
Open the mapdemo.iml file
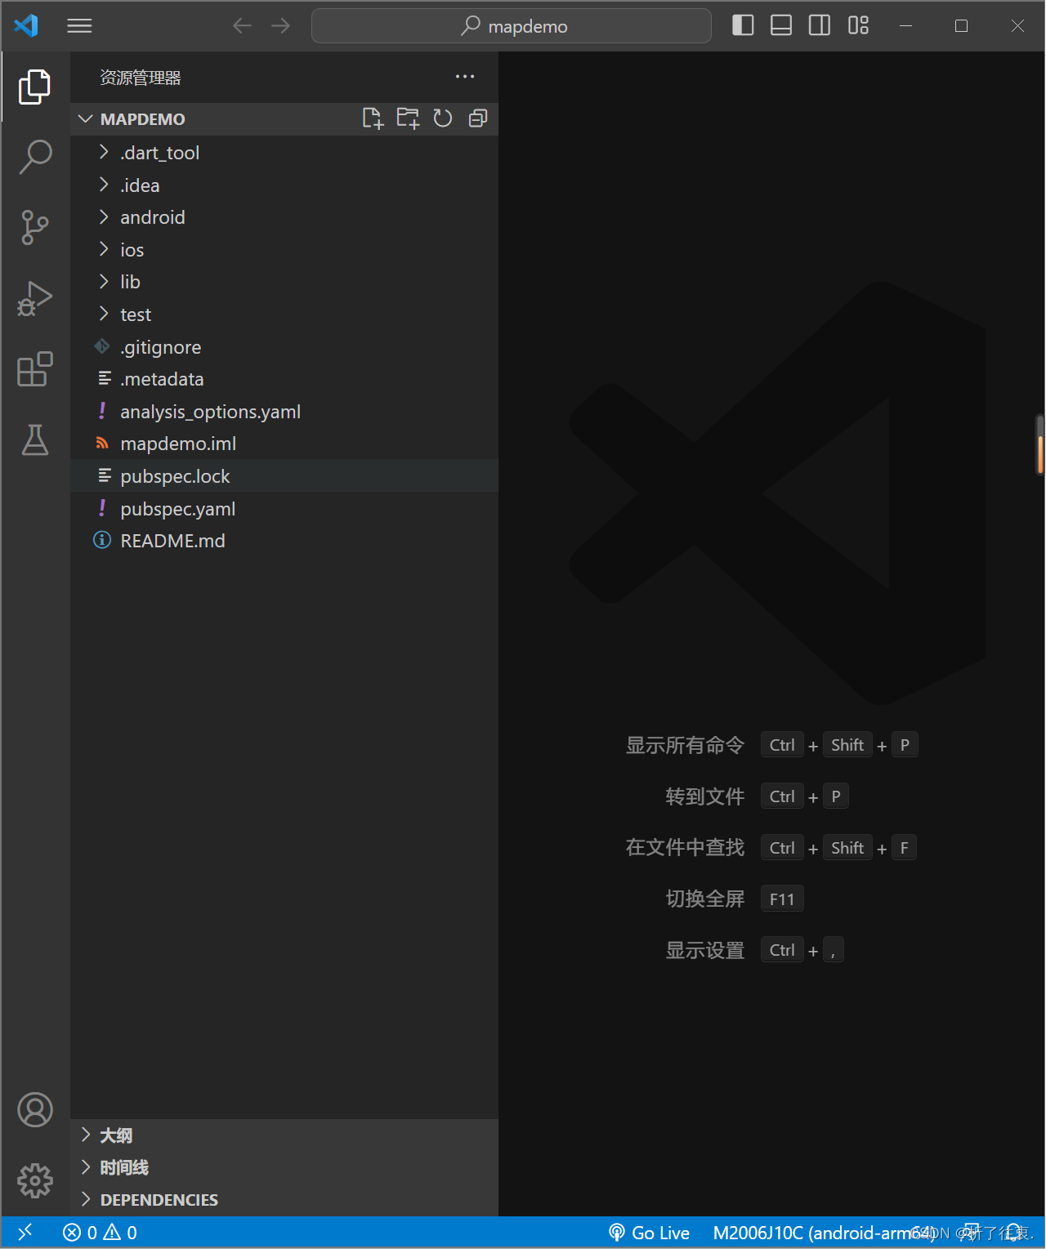[x=284, y=444]
